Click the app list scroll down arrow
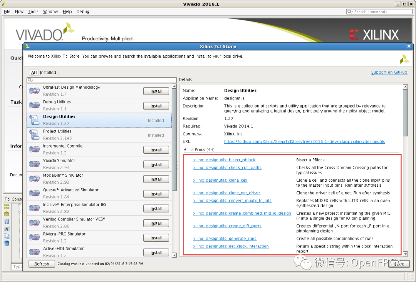Image resolution: width=416 pixels, height=282 pixels. [x=174, y=255]
